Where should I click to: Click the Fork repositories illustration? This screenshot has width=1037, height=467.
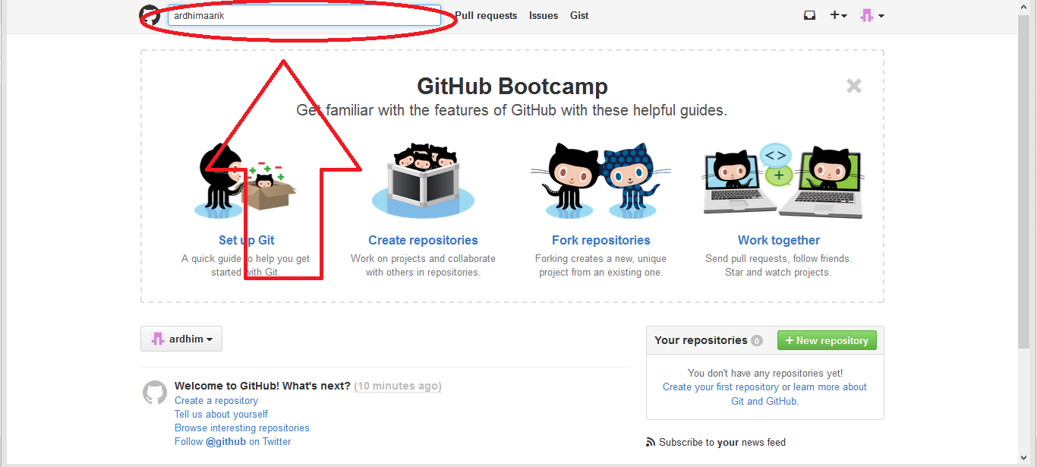601,181
